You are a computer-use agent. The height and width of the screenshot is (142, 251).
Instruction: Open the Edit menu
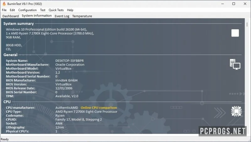tap(12, 10)
